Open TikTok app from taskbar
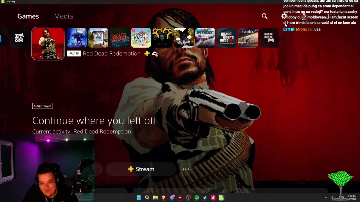This screenshot has width=360, height=202. [x=213, y=198]
